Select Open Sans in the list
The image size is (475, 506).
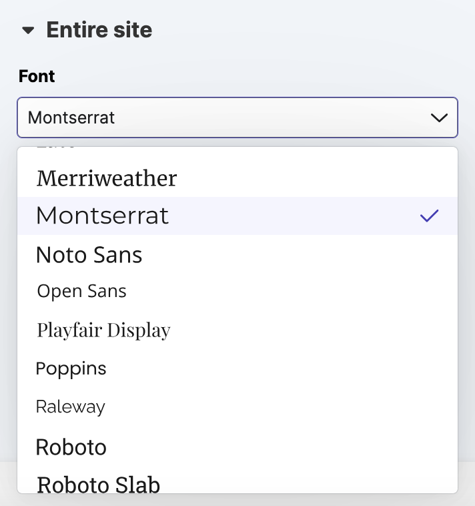point(81,291)
